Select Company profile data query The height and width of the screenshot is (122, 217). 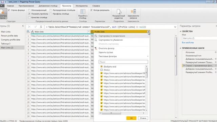click(x=11, y=40)
